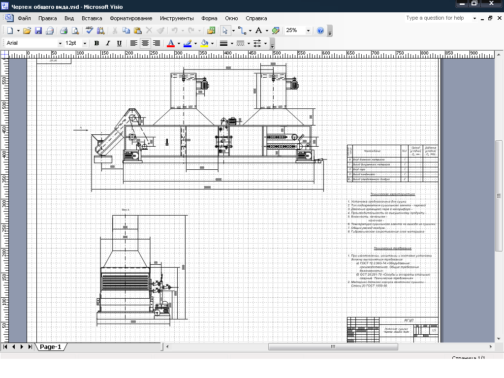Click the Copy icon

point(126,31)
